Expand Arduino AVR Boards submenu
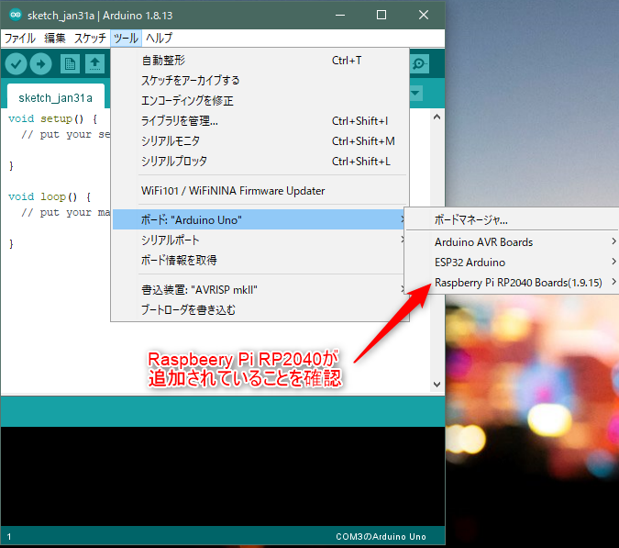619x548 pixels. [513, 241]
